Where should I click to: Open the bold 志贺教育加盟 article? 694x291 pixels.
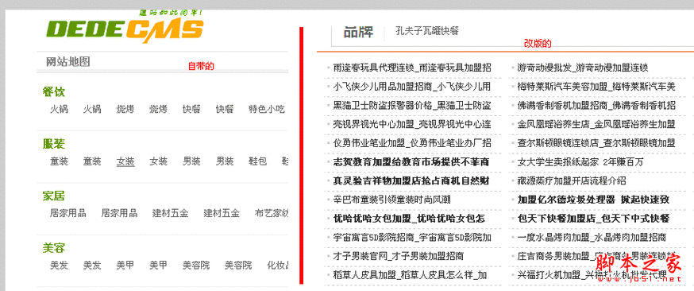(411, 162)
